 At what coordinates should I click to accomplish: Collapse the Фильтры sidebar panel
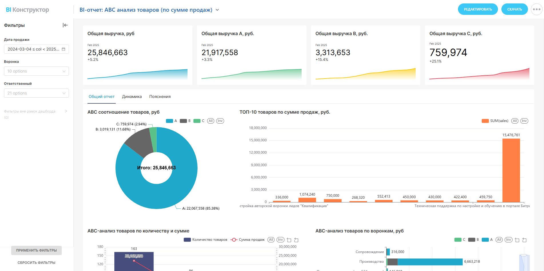tap(65, 25)
